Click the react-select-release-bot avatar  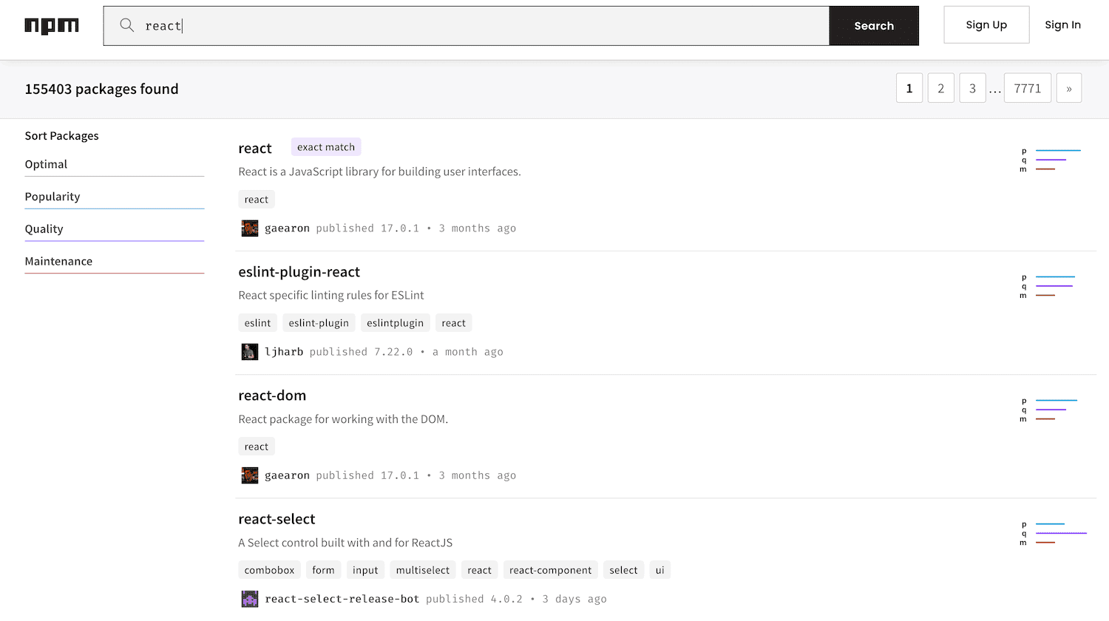pos(250,598)
